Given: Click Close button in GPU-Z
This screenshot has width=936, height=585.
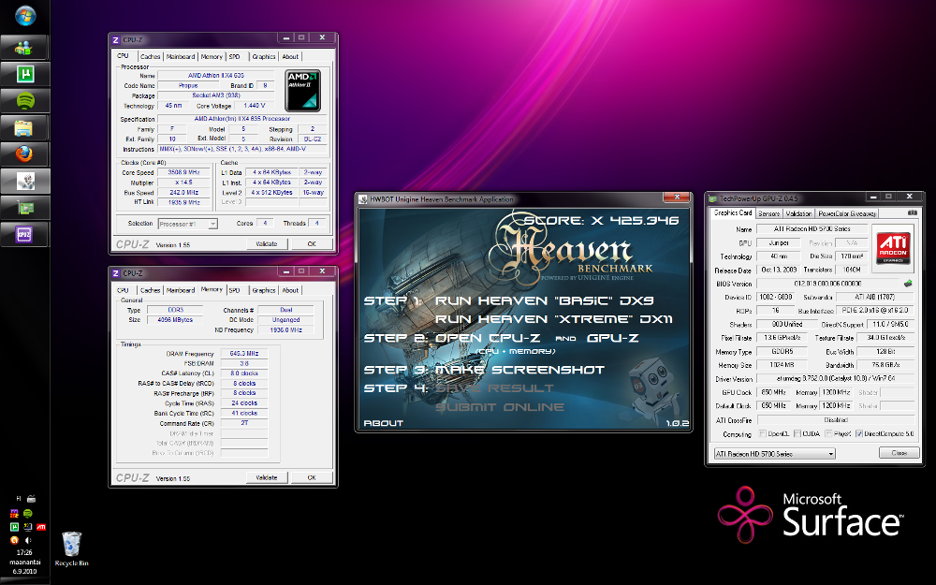Looking at the screenshot, I should (x=899, y=453).
